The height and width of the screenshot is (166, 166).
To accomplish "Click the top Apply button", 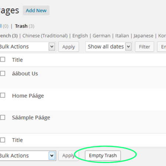I will (69, 46).
